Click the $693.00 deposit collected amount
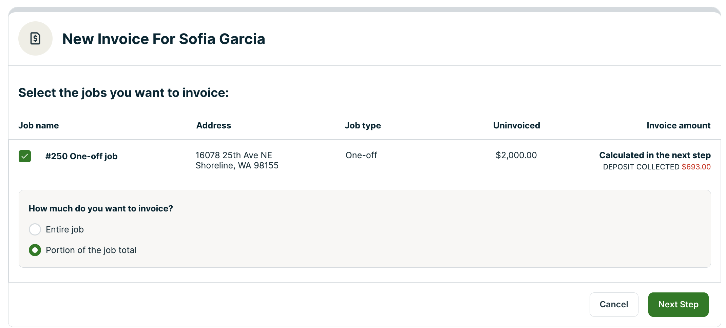The height and width of the screenshot is (328, 726). (x=696, y=167)
